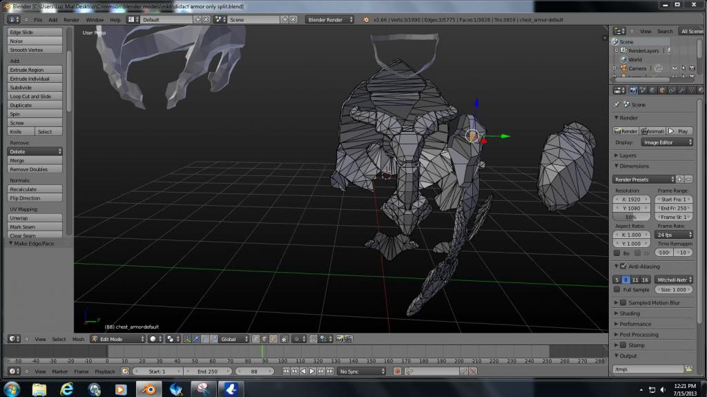Open Global transform orientation dropdown
Viewport: 707px width, 397px height.
click(233, 339)
